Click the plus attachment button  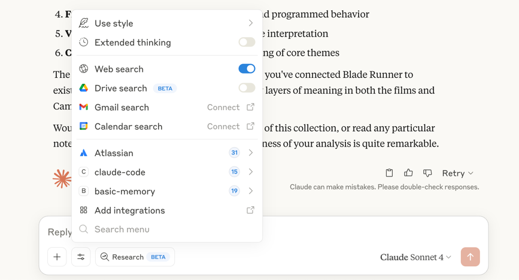pyautogui.click(x=57, y=257)
